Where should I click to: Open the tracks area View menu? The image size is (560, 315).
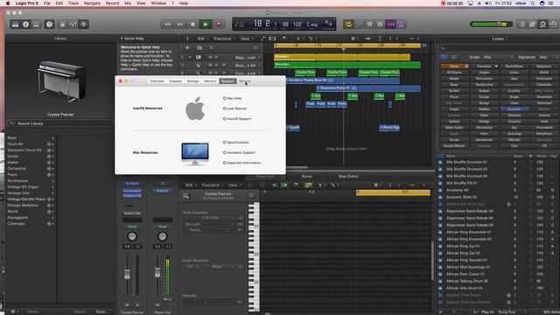(x=246, y=38)
